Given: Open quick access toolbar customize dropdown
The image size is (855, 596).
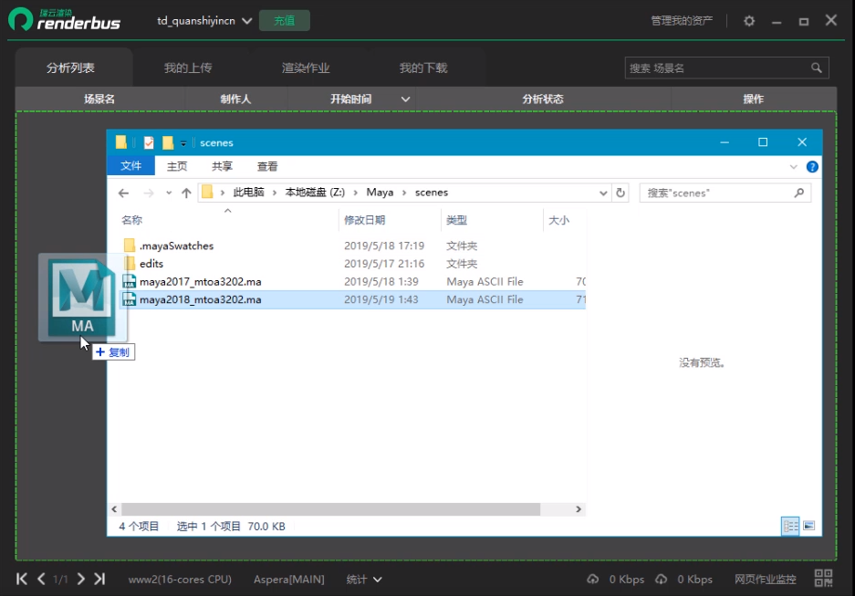Looking at the screenshot, I should tap(183, 143).
